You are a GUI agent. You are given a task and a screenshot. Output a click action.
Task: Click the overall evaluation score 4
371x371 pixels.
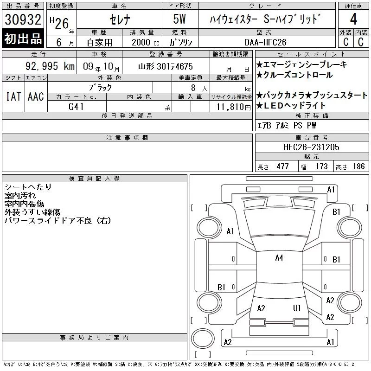point(353,19)
